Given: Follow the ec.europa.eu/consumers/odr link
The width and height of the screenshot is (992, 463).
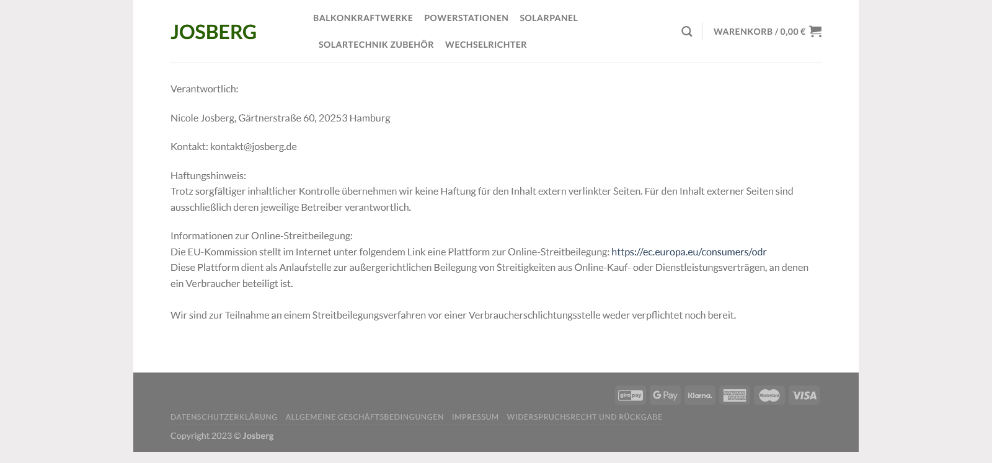Looking at the screenshot, I should pos(689,252).
